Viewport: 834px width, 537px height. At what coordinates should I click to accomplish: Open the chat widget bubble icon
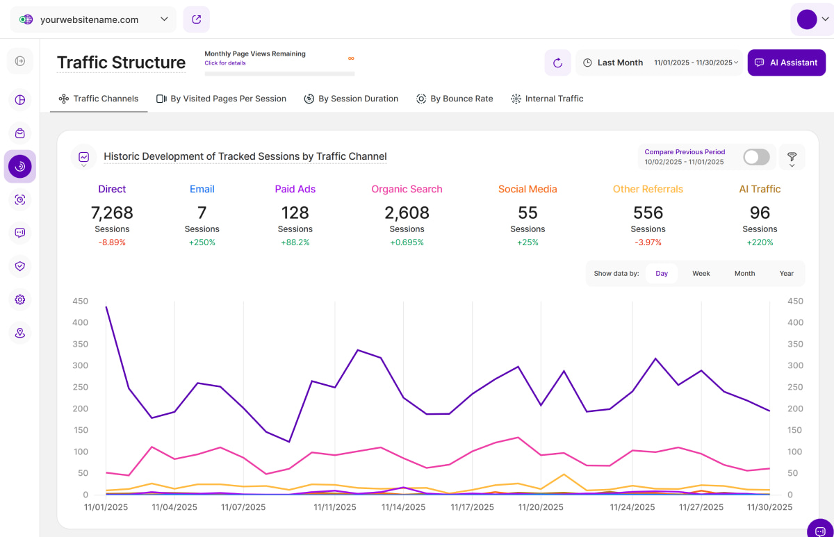pos(819,529)
